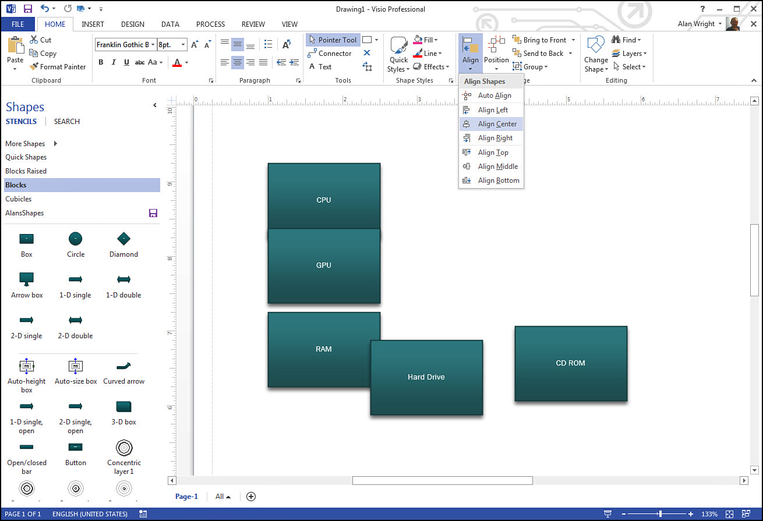Open the Blocks Raised stencil
763x521 pixels.
click(26, 171)
